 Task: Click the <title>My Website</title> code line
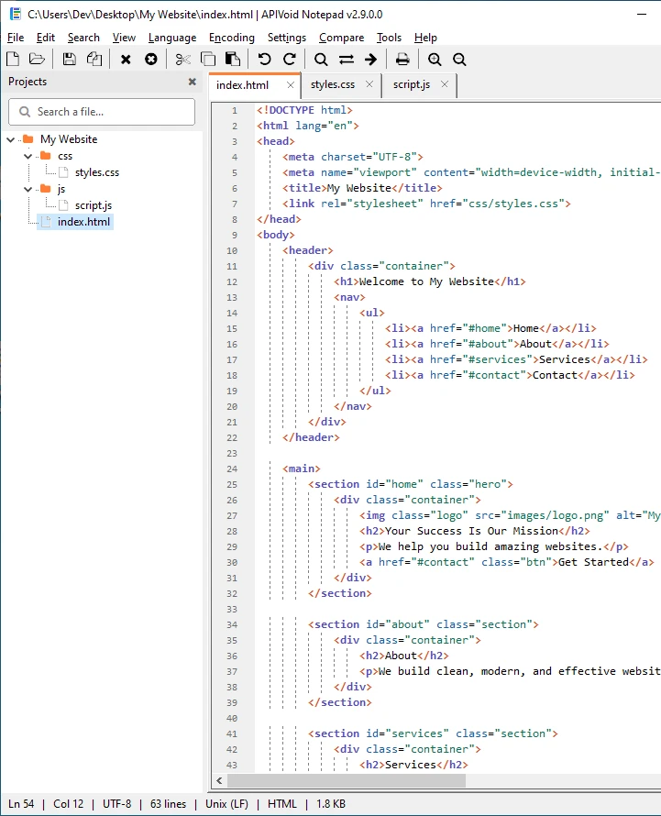[x=362, y=188]
